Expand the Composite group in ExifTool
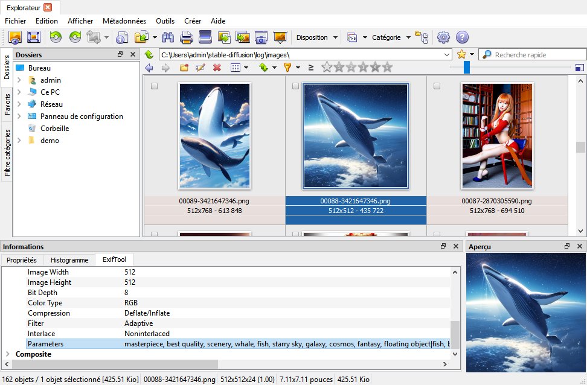Screen dimensions: 587x385 7,354
